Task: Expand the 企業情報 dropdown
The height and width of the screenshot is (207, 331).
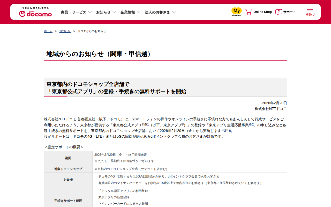Action: click(130, 12)
